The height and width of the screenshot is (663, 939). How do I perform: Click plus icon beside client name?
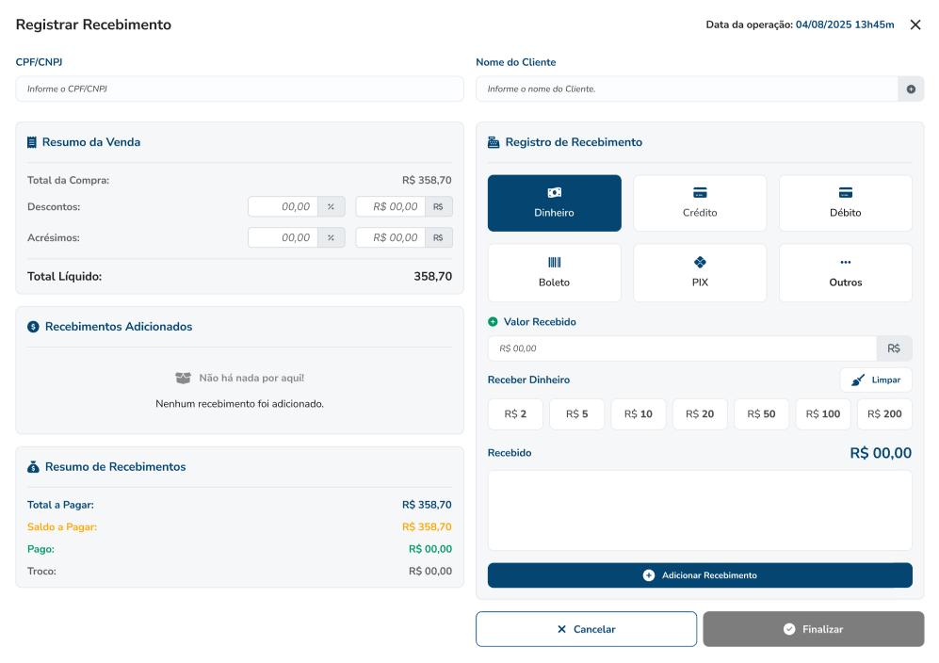(x=911, y=89)
